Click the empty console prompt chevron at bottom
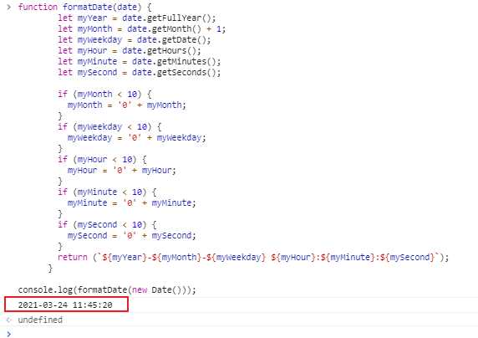Screen dimensions: 478x338 [x=9, y=334]
